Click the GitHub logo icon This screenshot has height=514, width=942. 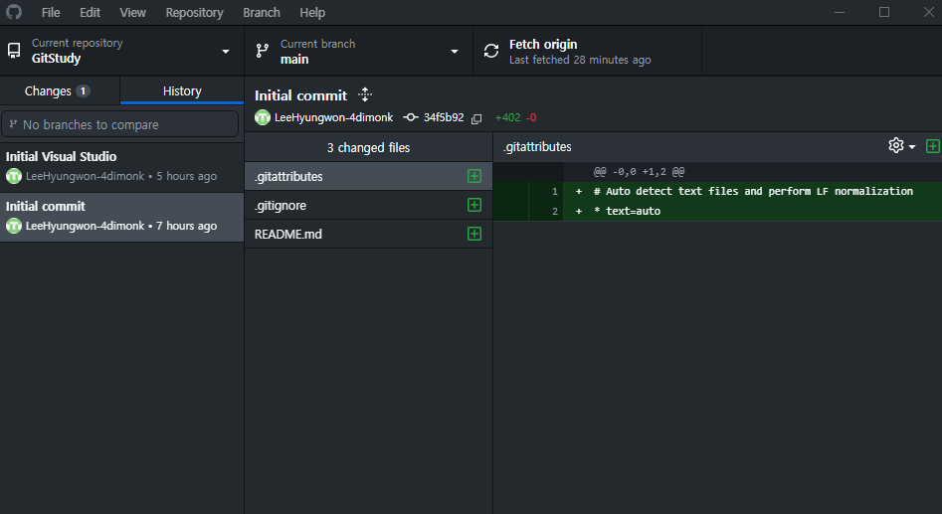point(14,13)
